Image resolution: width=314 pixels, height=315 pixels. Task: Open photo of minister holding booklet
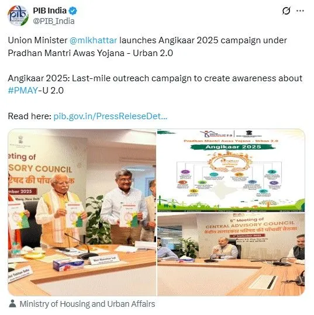[82, 212]
